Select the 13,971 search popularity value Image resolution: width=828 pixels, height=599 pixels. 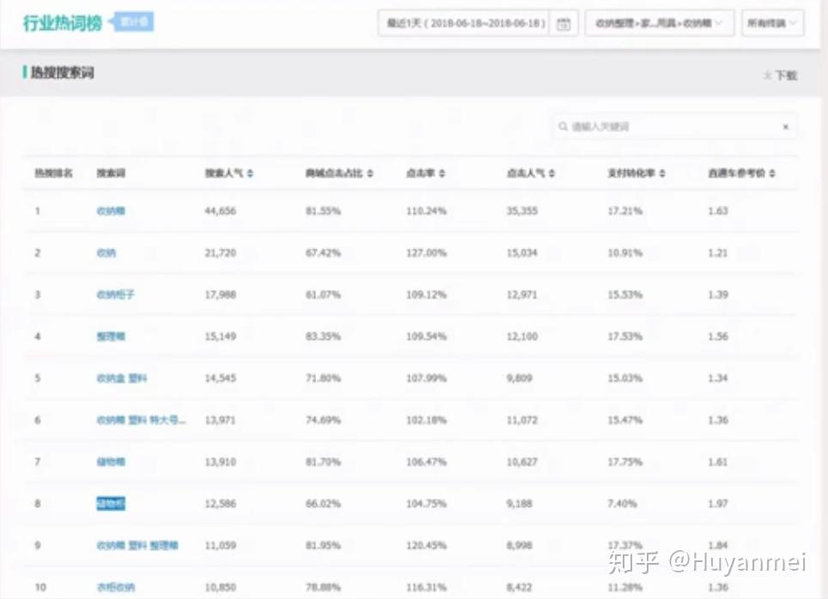220,421
